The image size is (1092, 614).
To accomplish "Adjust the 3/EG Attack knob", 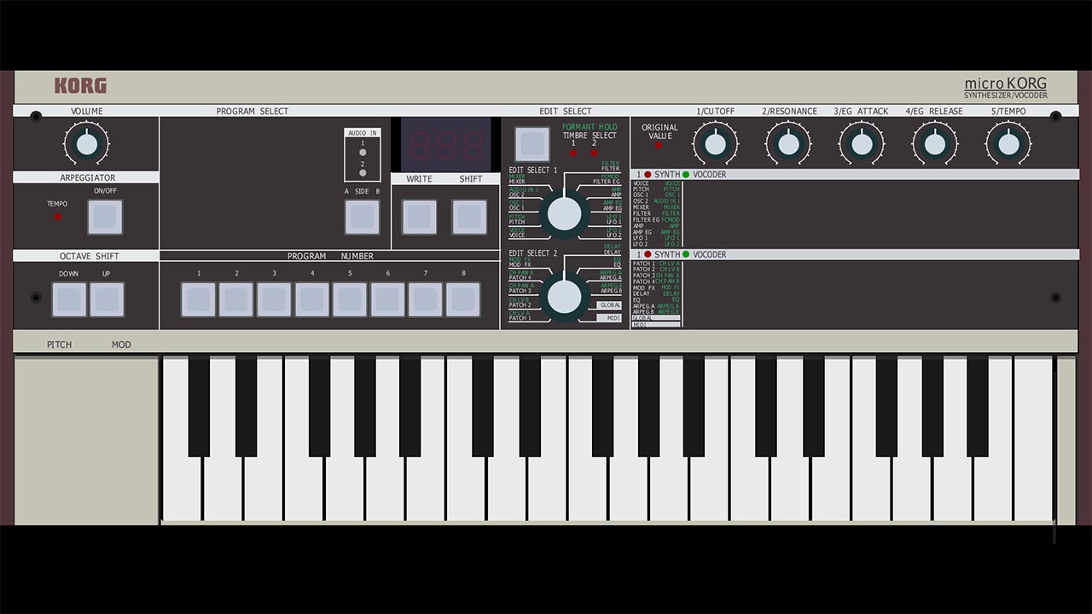I will (x=862, y=143).
